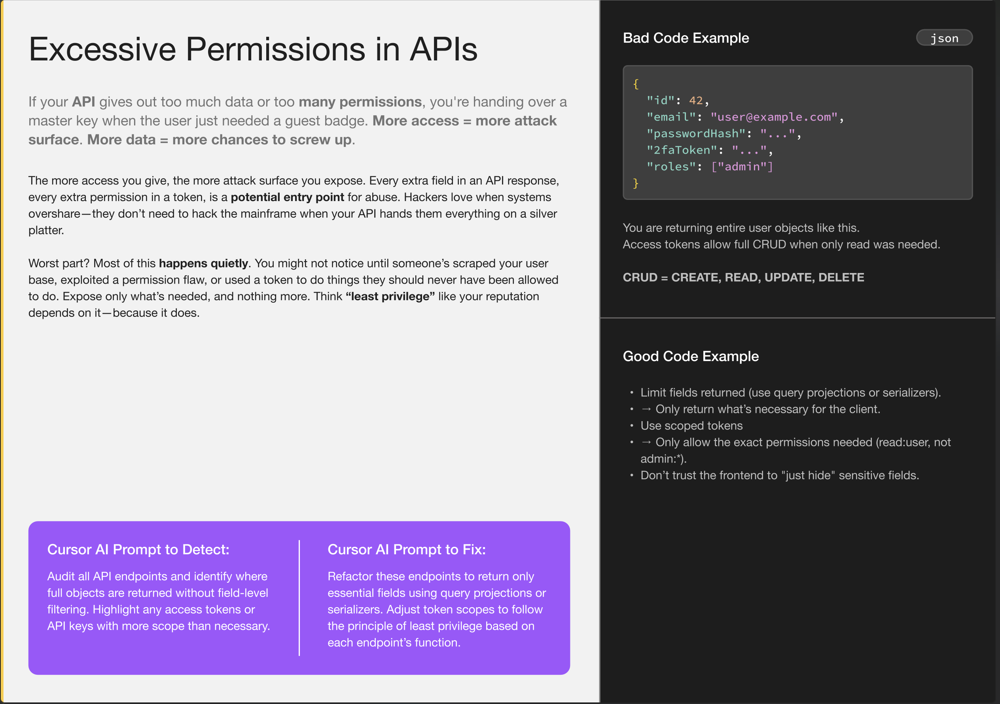
Task: Click the "least privilege" bold phrase
Action: pos(390,296)
